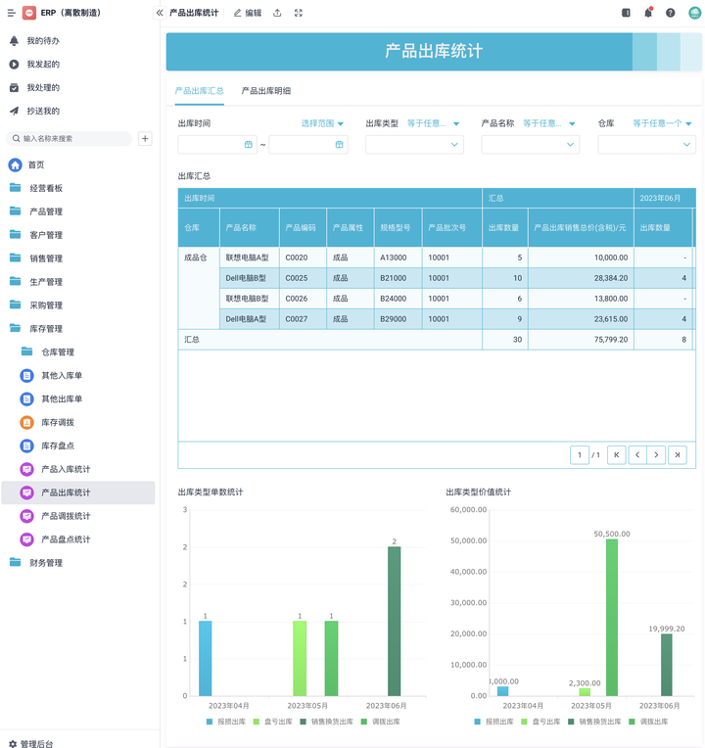Image resolution: width=705 pixels, height=748 pixels.
Task: Open calendar picker on start date field
Action: coord(248,145)
